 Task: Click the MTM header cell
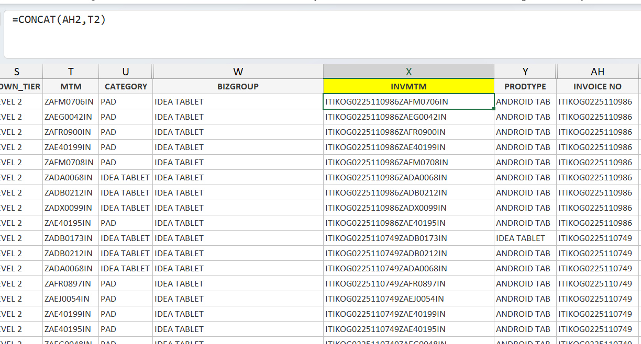[71, 87]
